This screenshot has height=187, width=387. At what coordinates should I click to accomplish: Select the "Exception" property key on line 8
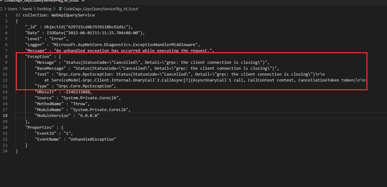point(39,56)
